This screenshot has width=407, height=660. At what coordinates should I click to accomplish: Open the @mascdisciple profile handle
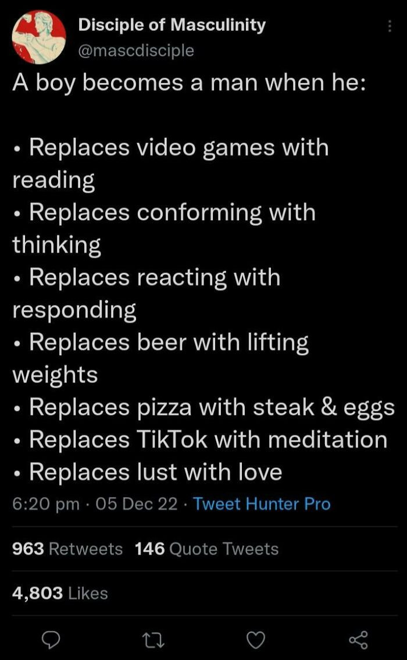coord(136,50)
